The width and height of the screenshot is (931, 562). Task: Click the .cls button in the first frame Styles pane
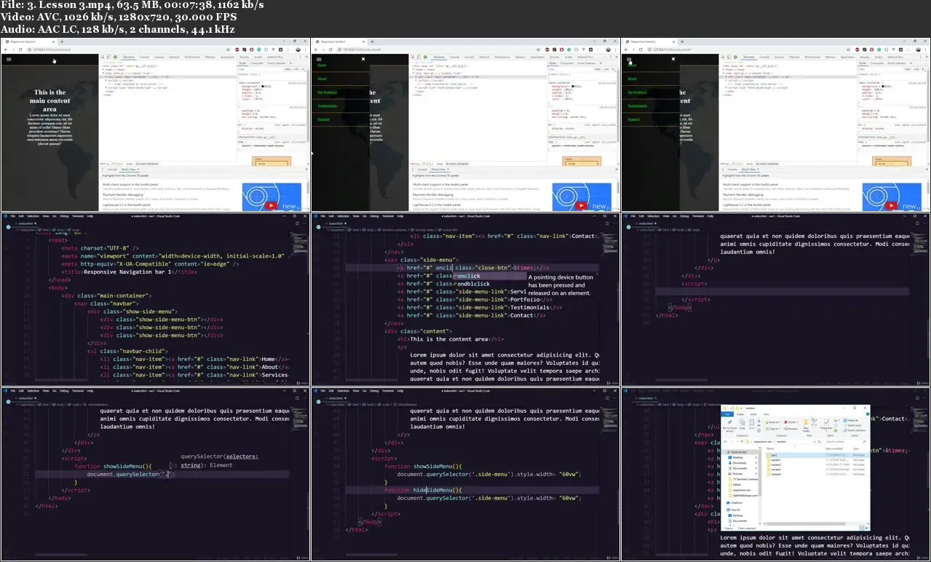(x=296, y=69)
